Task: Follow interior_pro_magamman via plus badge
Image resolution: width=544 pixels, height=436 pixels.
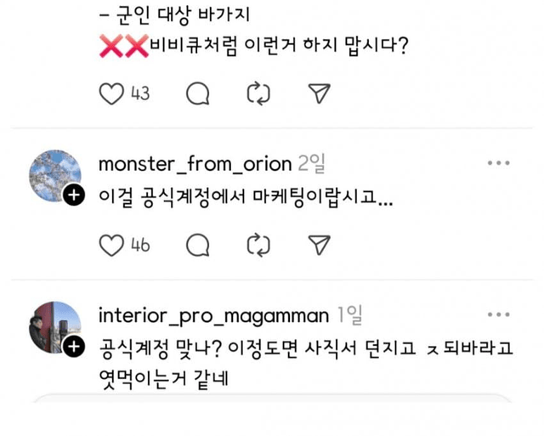Action: [x=74, y=347]
